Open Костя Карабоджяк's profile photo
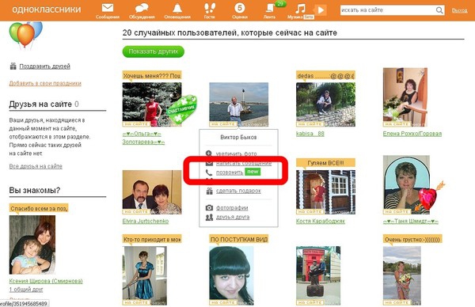 tap(325, 192)
